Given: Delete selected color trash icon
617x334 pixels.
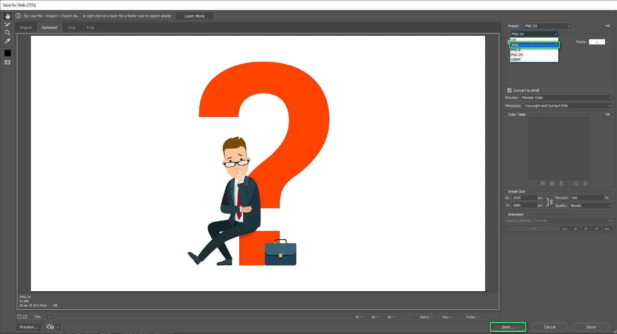Looking at the screenshot, I should coord(586,184).
